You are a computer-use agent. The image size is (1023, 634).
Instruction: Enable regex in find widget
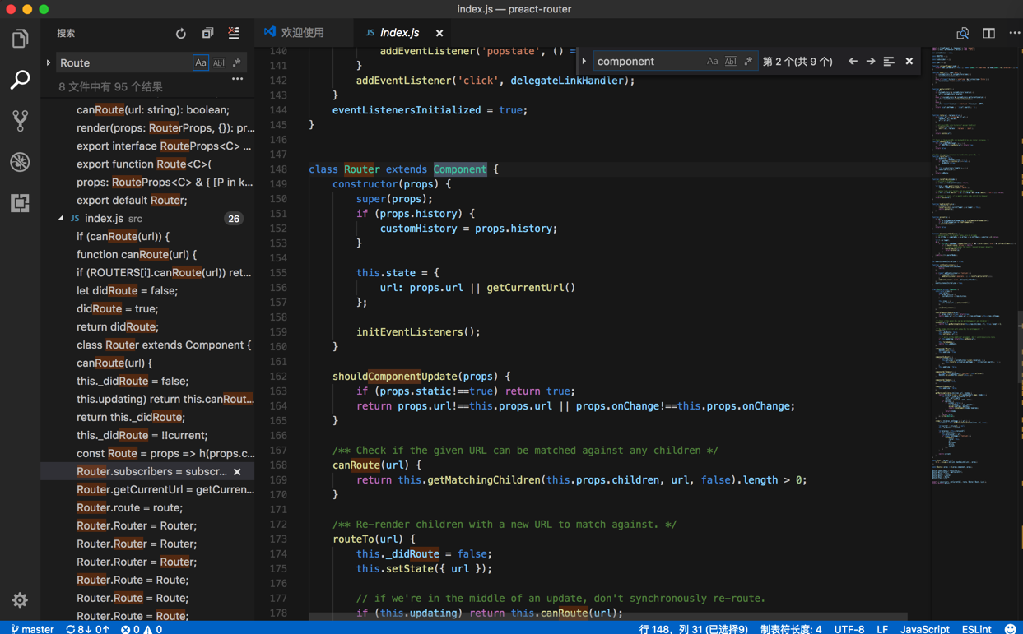pyautogui.click(x=748, y=62)
